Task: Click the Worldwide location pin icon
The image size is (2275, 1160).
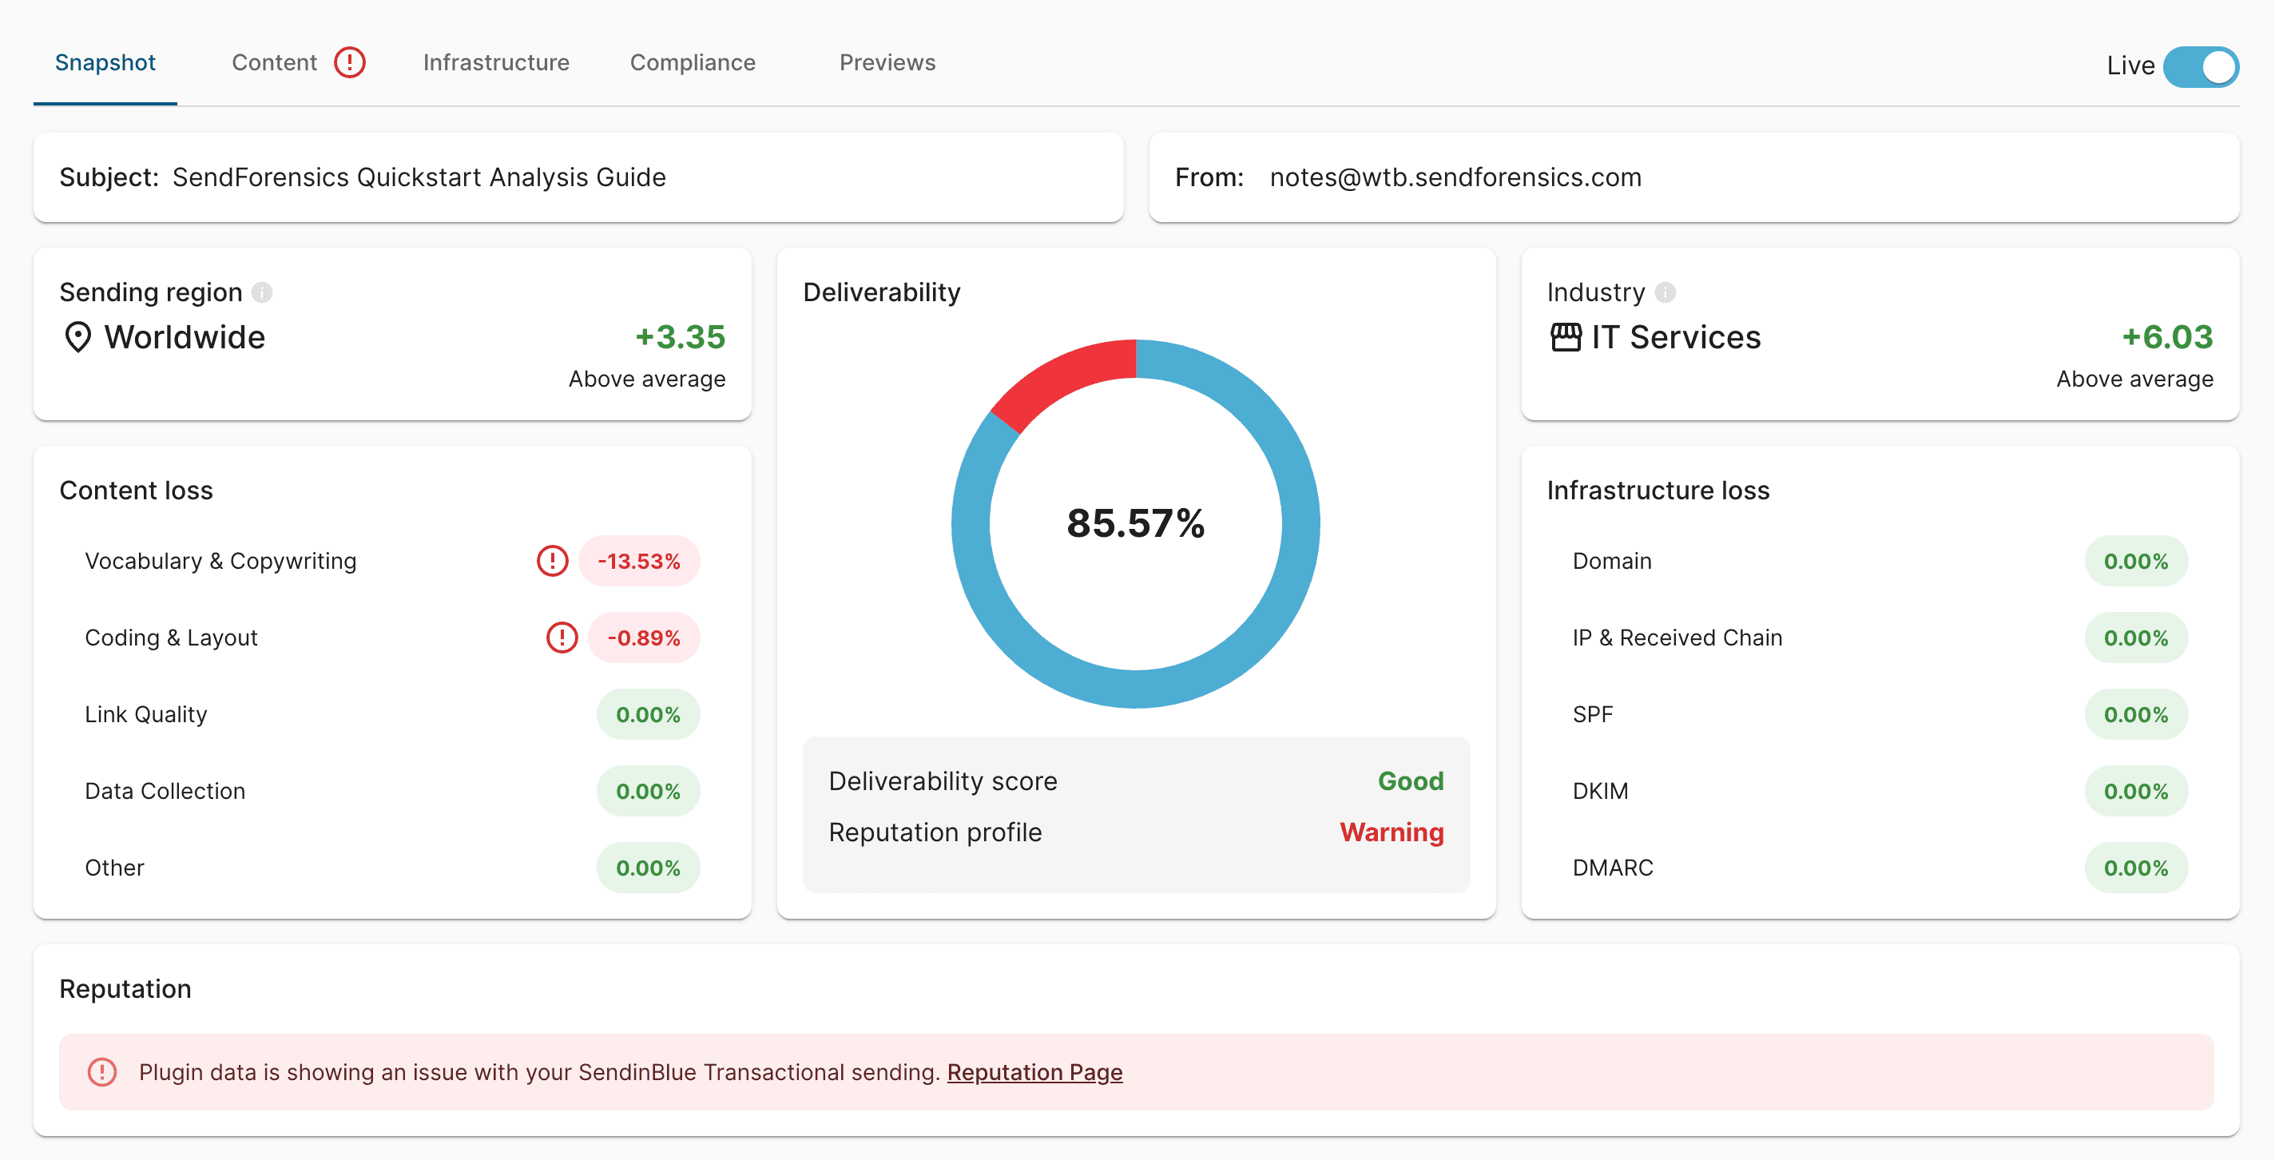Action: click(77, 337)
